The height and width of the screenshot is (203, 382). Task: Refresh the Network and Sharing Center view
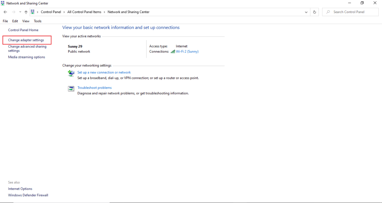[x=314, y=12]
